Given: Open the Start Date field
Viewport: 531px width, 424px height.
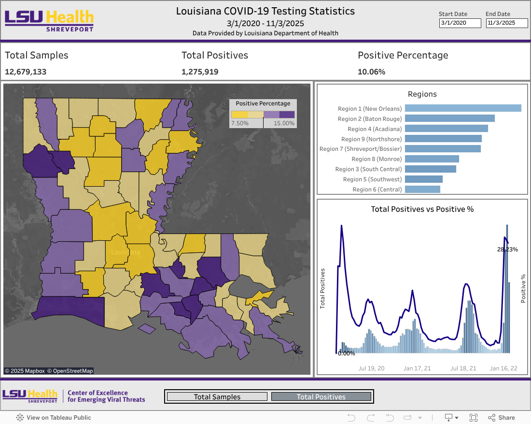Looking at the screenshot, I should point(460,23).
